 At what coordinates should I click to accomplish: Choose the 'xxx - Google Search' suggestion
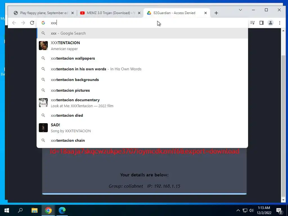pos(142,33)
